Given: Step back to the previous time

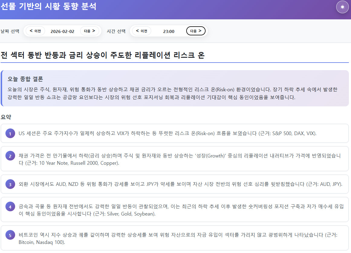Looking at the screenshot, I should [141, 31].
